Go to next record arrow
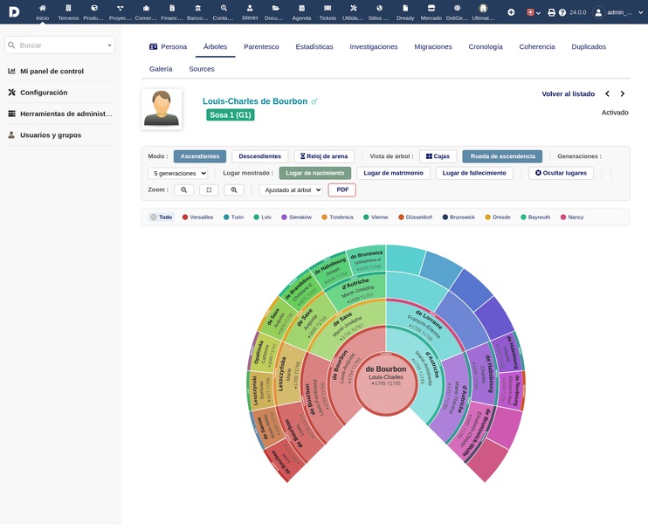This screenshot has height=524, width=648. click(623, 93)
